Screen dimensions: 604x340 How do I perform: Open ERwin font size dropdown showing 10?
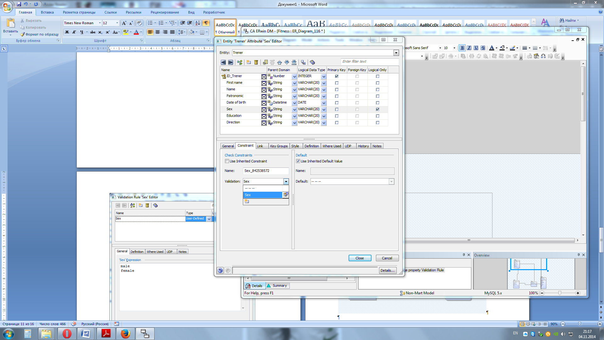[454, 48]
